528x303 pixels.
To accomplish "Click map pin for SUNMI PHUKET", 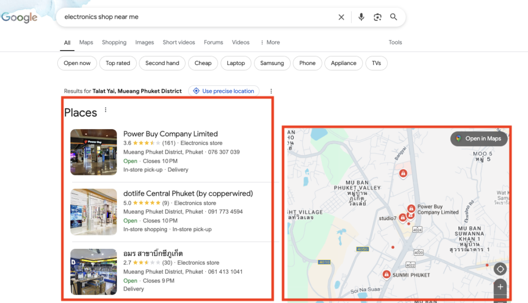I will coord(387,274).
